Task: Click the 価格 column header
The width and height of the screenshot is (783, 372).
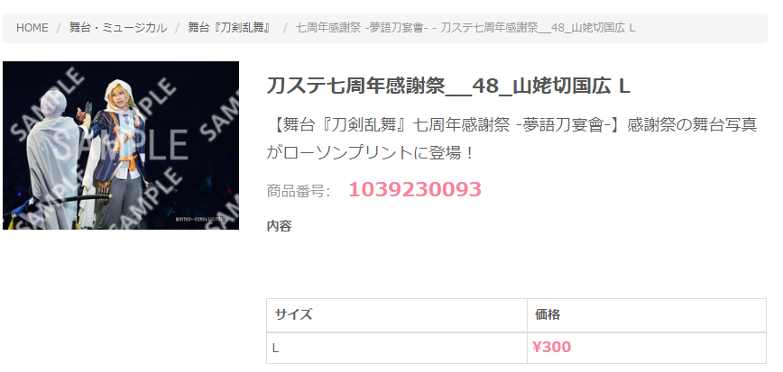Action: coord(647,315)
